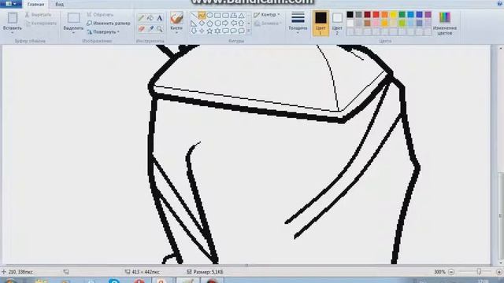Choose the Right triangle shape

pyautogui.click(x=194, y=23)
